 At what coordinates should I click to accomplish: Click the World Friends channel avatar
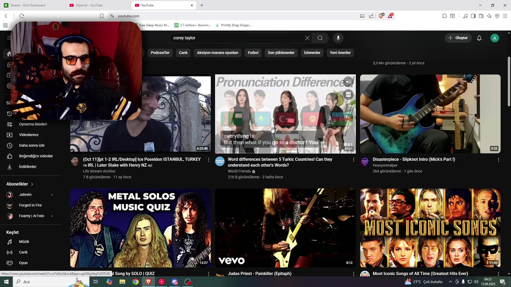tap(220, 161)
